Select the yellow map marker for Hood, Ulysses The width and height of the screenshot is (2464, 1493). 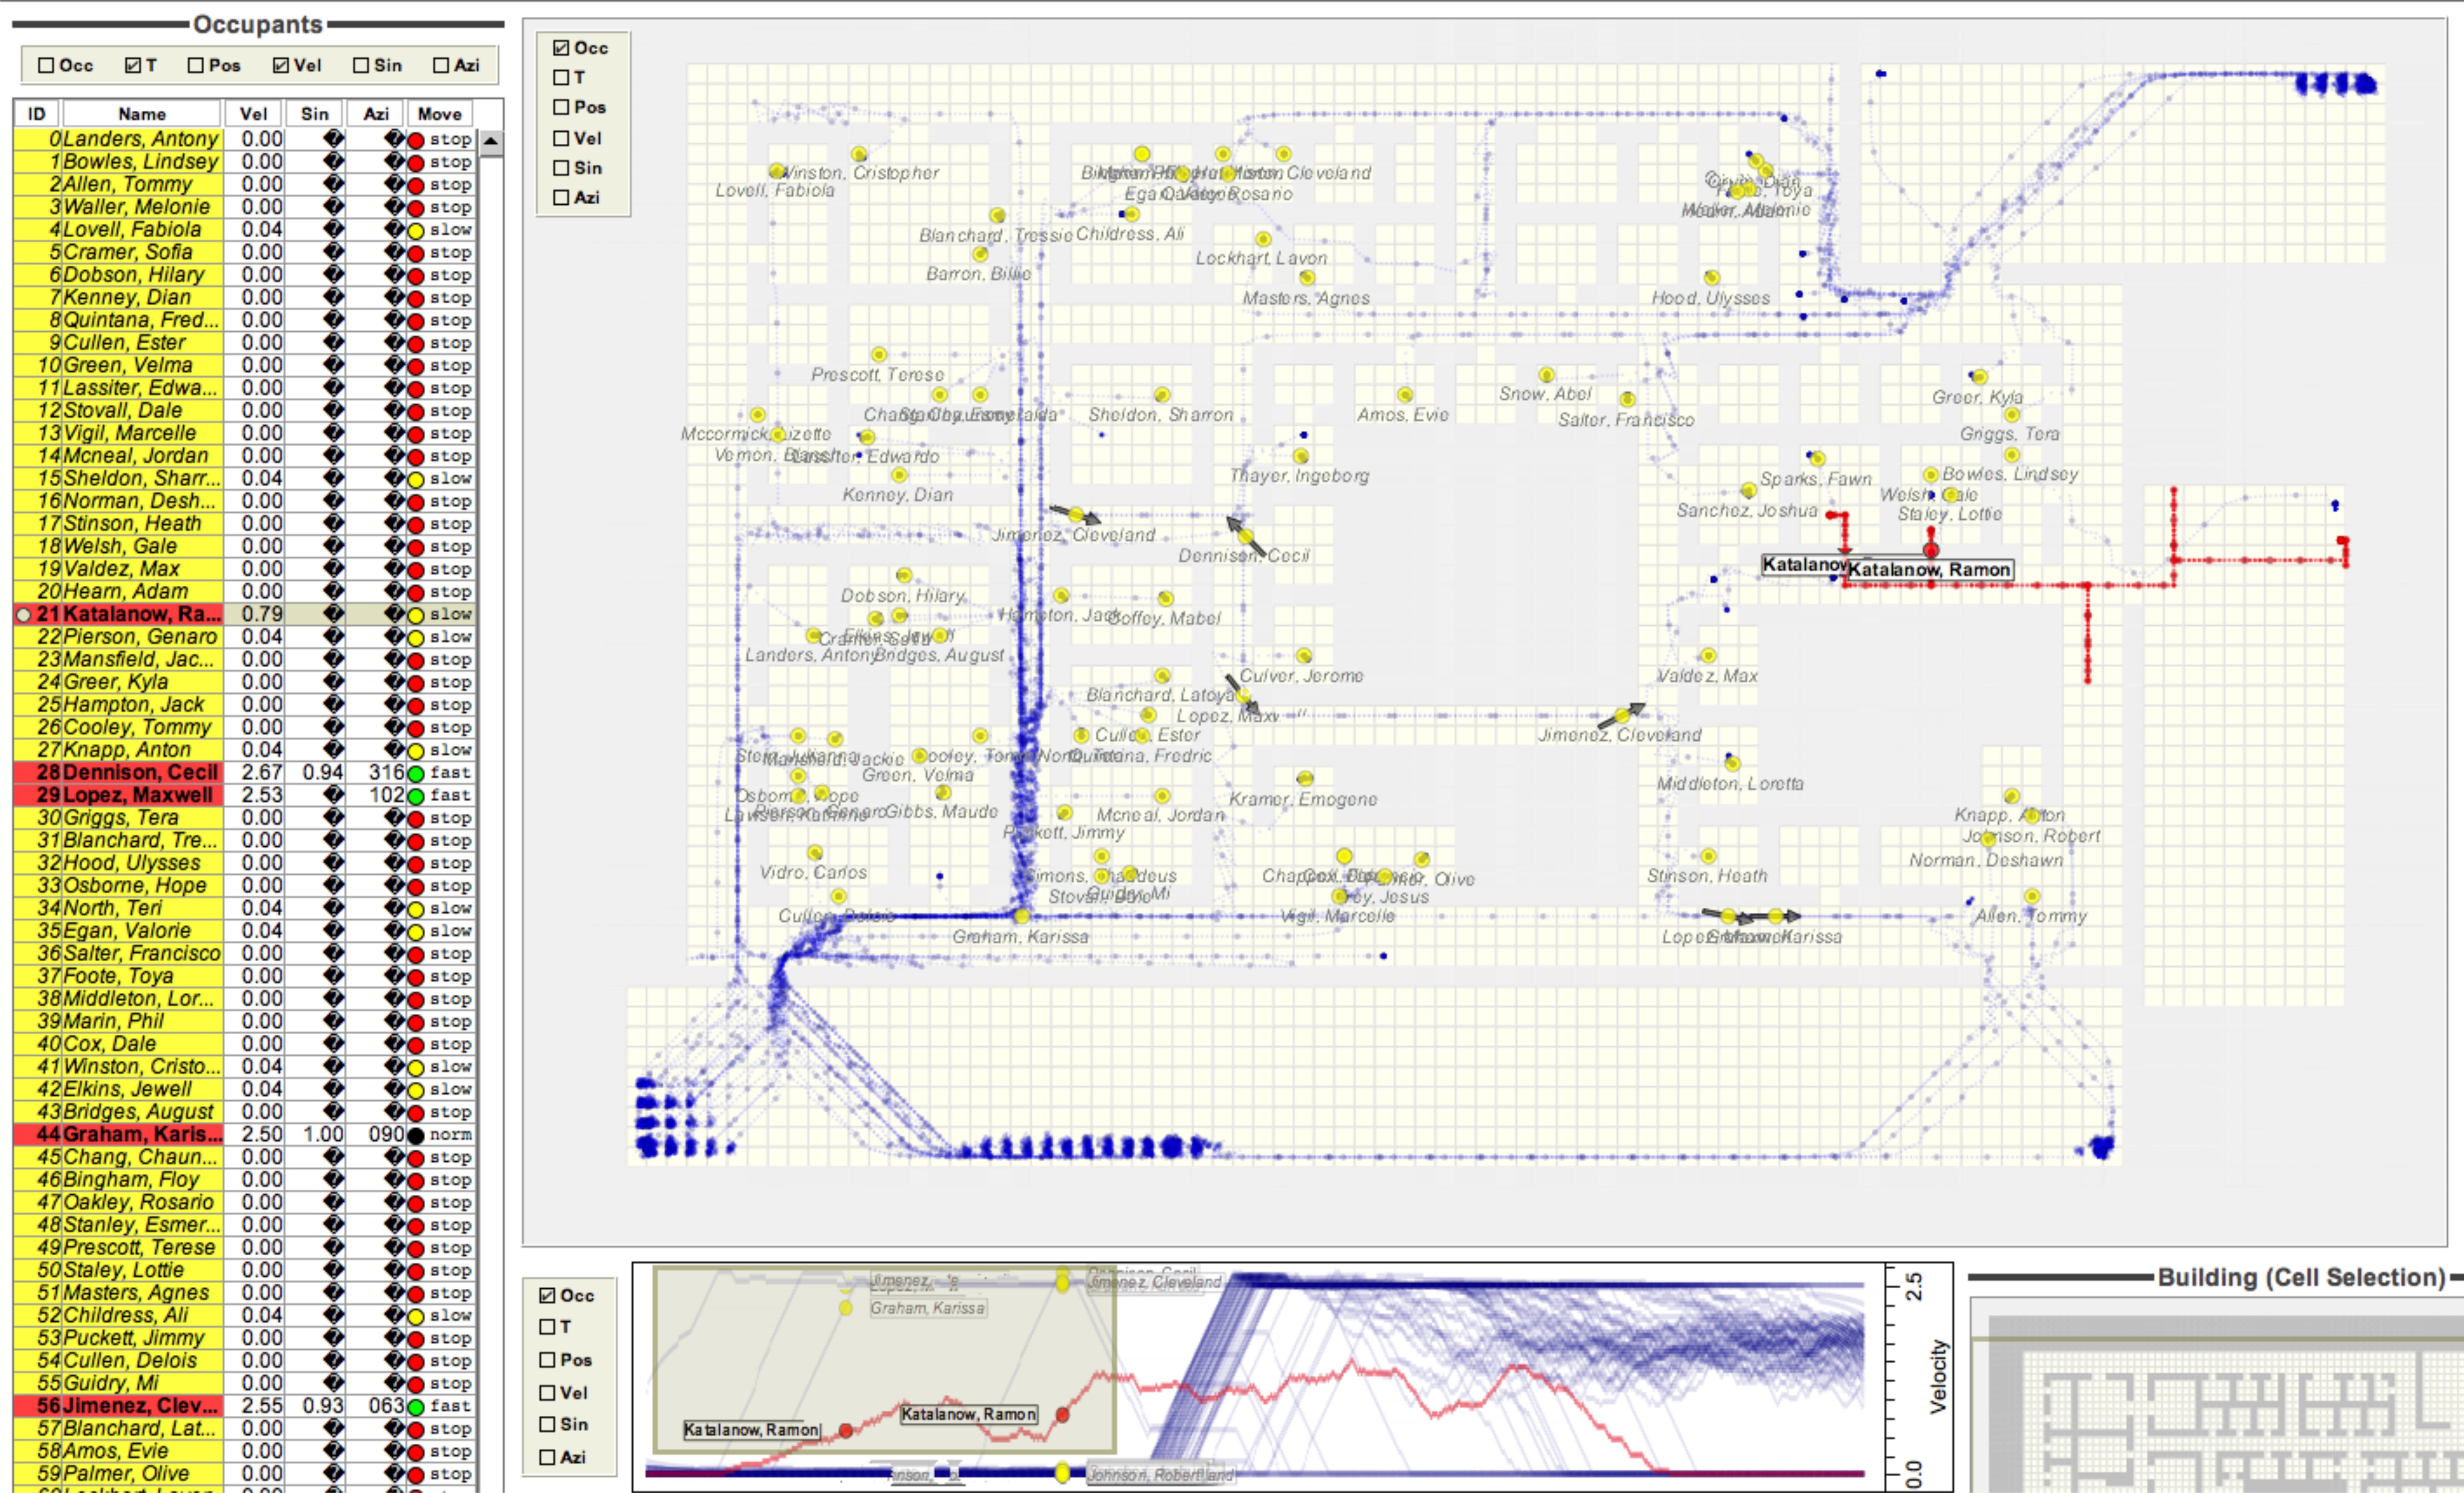[1712, 277]
